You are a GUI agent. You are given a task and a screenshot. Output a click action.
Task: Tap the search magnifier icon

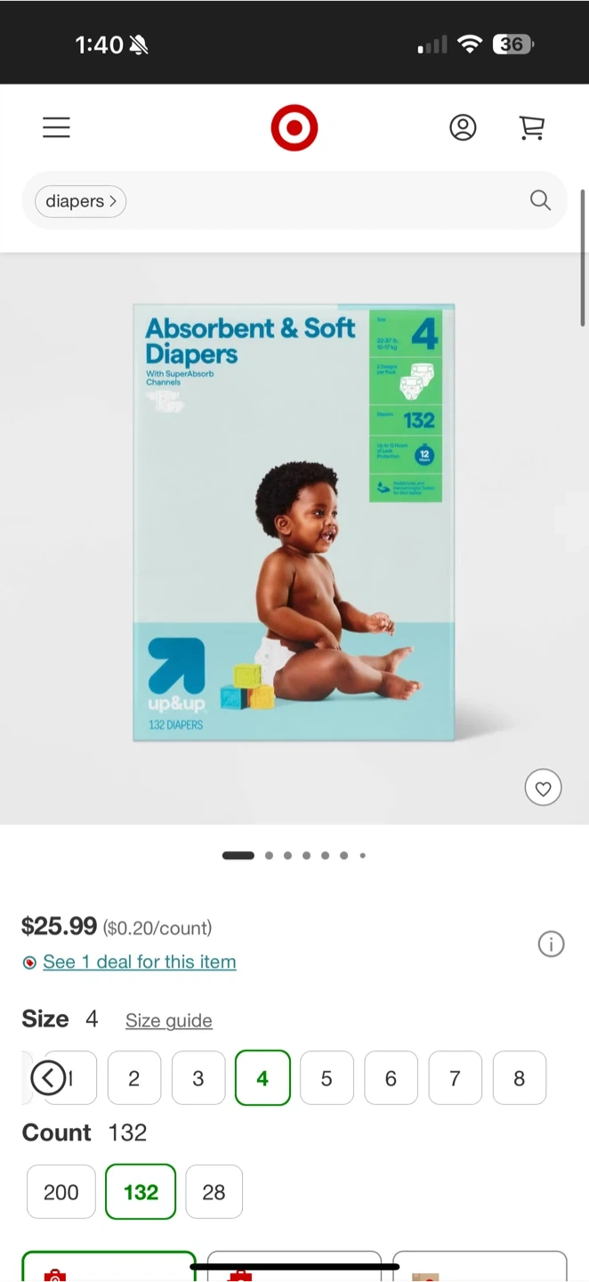540,200
